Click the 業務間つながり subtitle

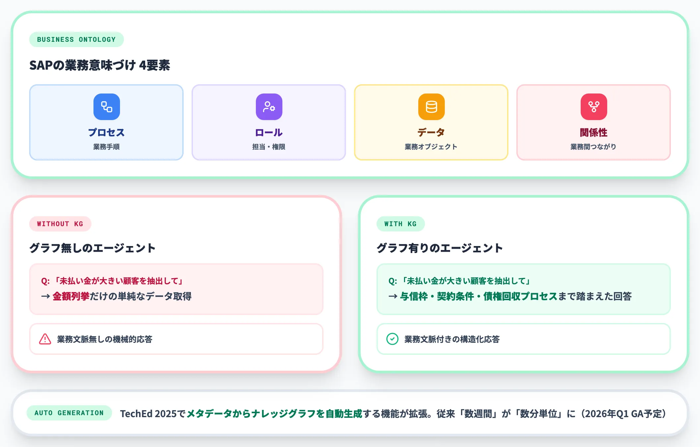pos(594,147)
